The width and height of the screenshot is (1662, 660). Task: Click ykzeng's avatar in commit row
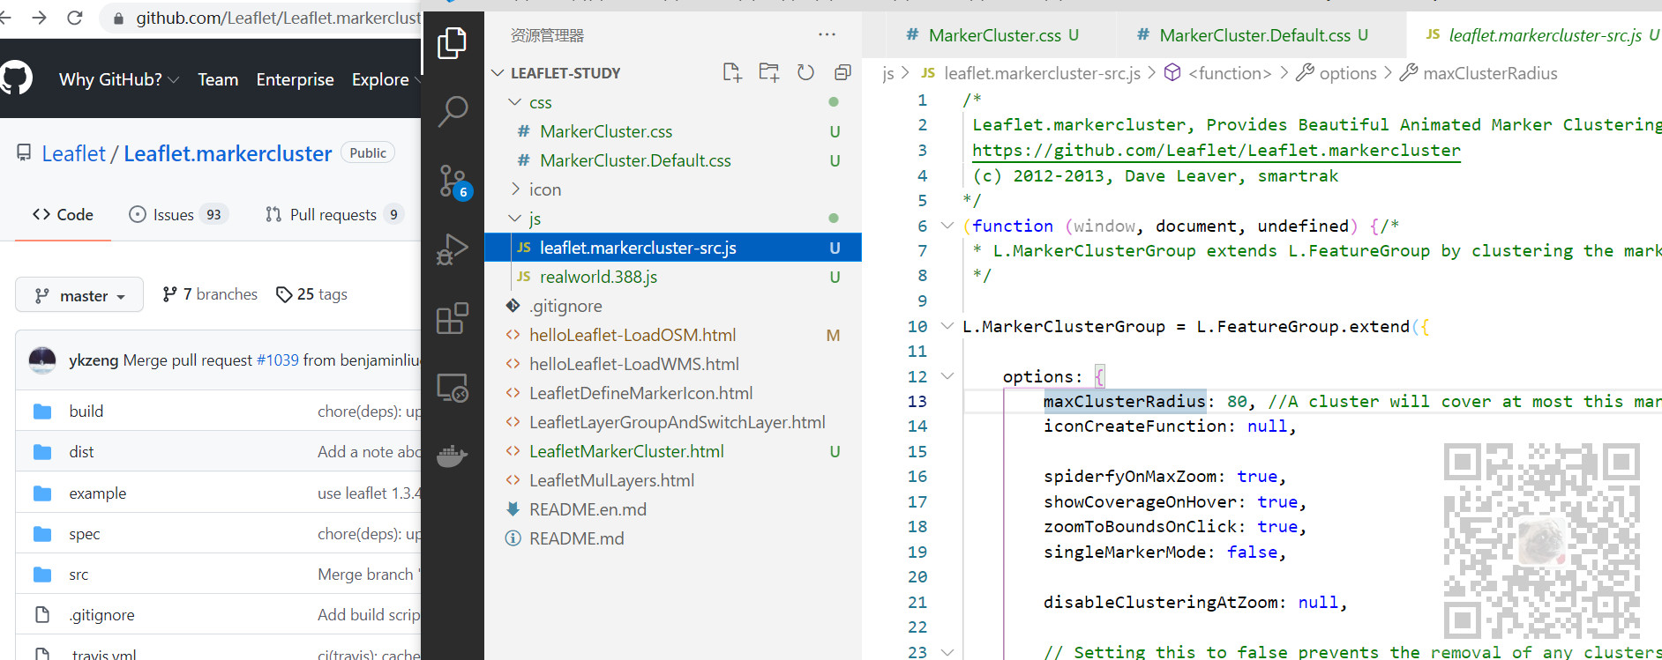[42, 360]
